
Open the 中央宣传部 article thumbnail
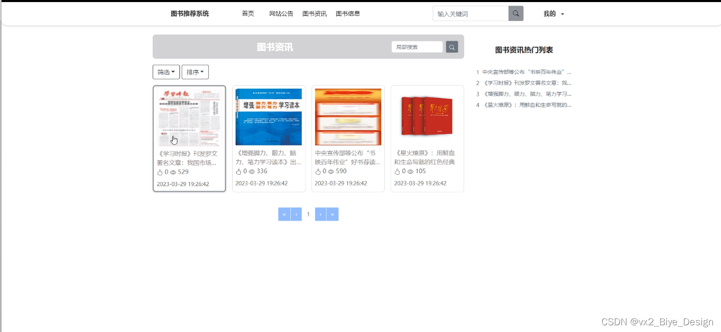[348, 117]
